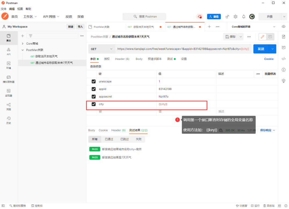This screenshot has height=209, width=289.
Task: Switch to the response Header (9) tab
Action: pos(118,130)
